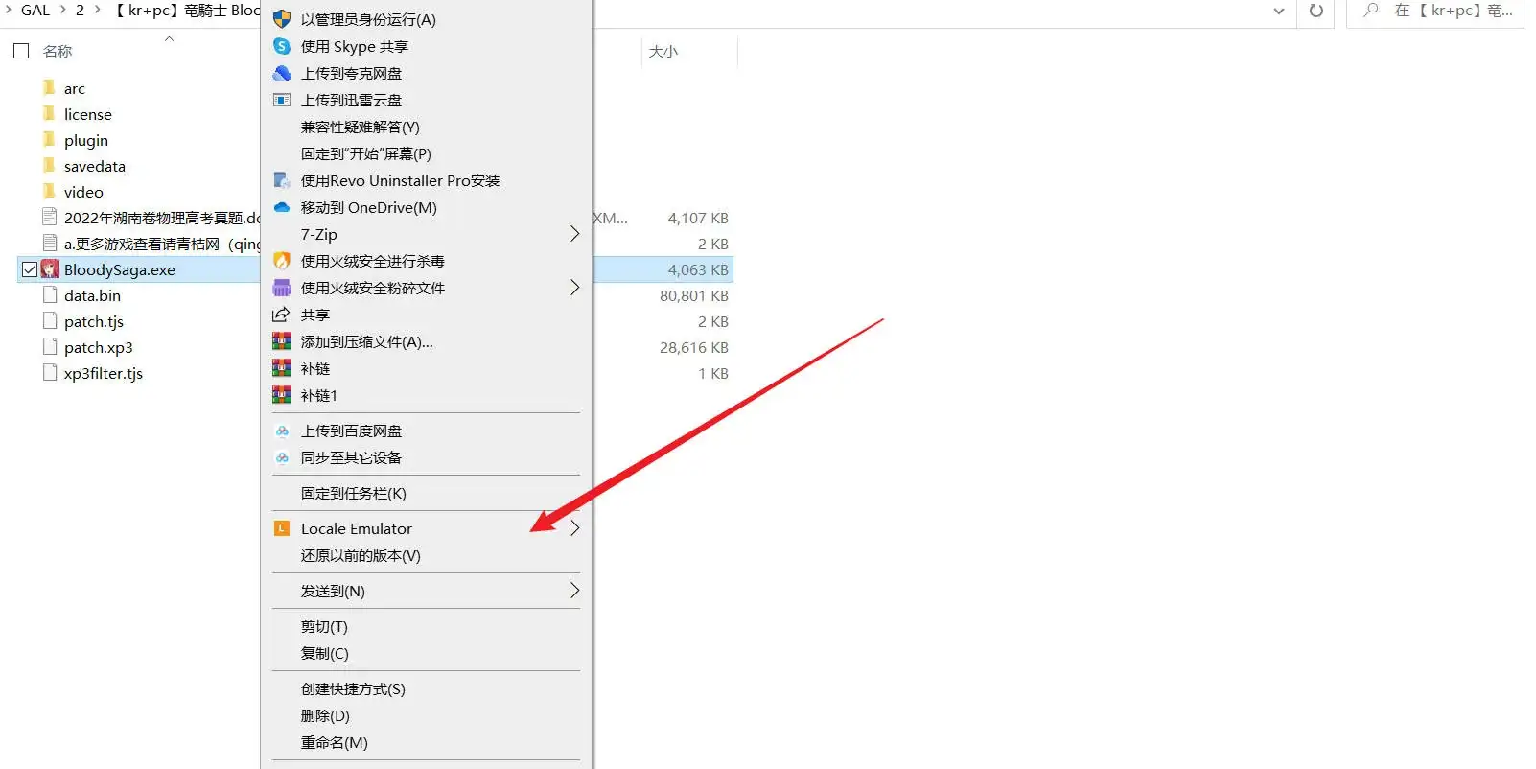Click the WinRAR icon beside 补链1
Screen dimensions: 1536x769
(x=282, y=395)
